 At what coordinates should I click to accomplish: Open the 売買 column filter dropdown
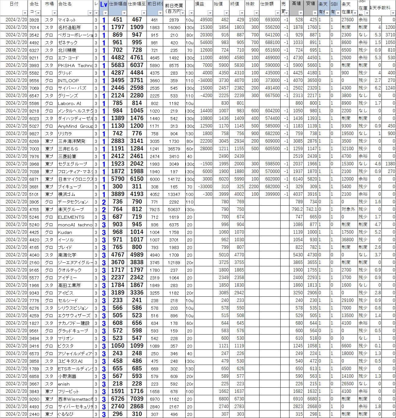tap(287, 13)
